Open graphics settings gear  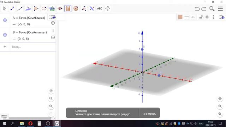coord(207,17)
